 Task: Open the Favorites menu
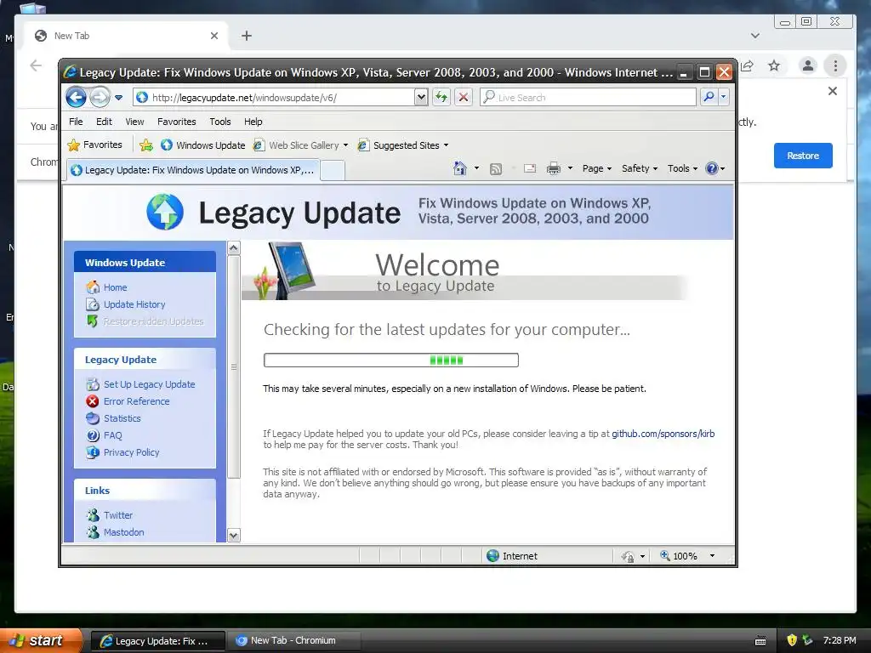point(177,122)
